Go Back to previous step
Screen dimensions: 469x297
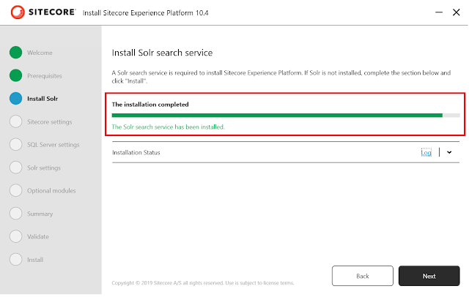[363, 276]
